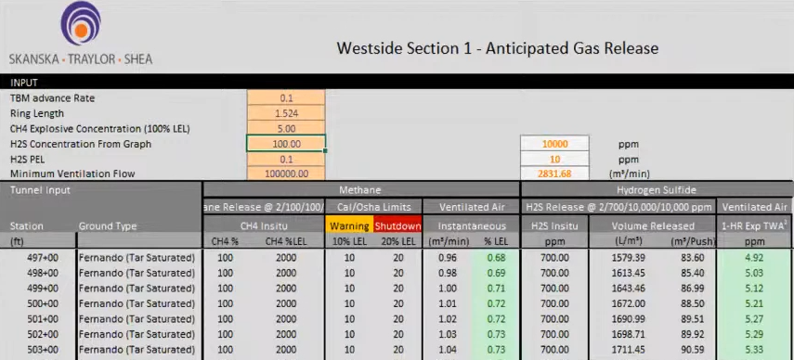This screenshot has width=794, height=360.
Task: Select the 2831.68 m³/min converted flow cell
Action: (x=554, y=174)
